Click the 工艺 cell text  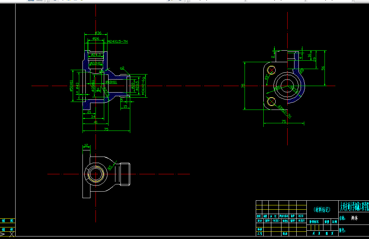pyautogui.click(x=260, y=234)
